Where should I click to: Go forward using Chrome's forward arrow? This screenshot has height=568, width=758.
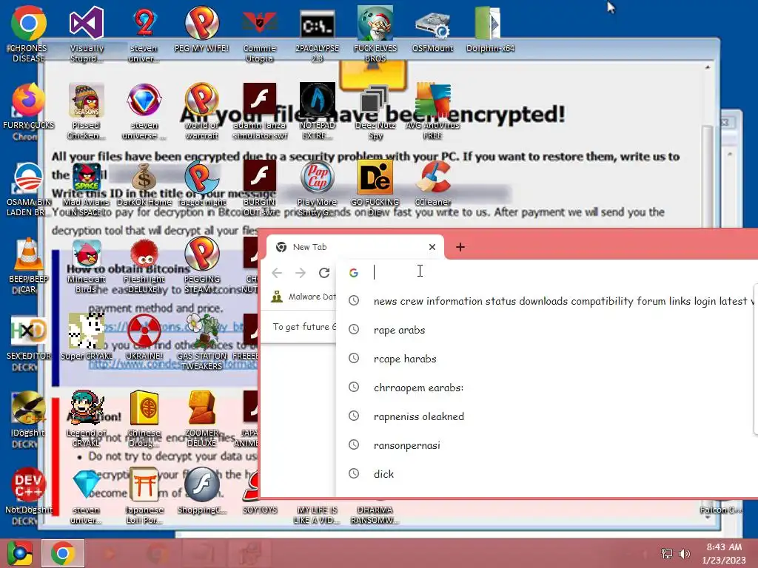pos(301,273)
